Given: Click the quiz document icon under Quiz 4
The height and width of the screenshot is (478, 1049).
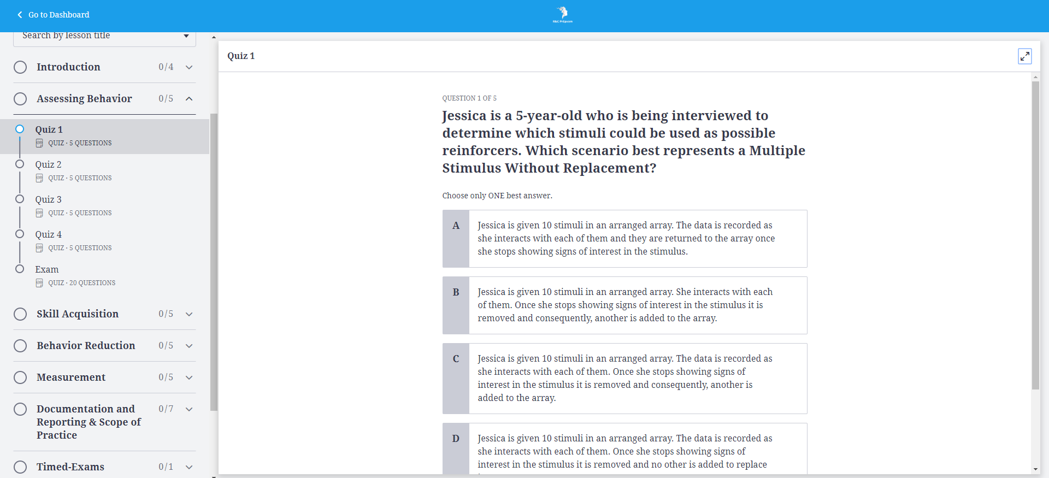Looking at the screenshot, I should (39, 248).
